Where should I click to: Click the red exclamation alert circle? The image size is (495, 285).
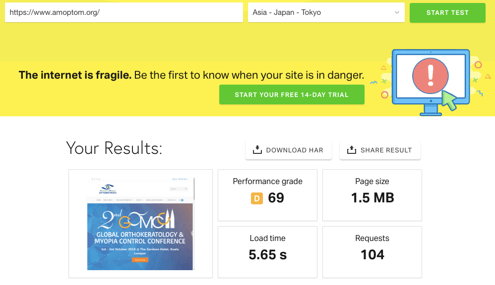click(430, 77)
